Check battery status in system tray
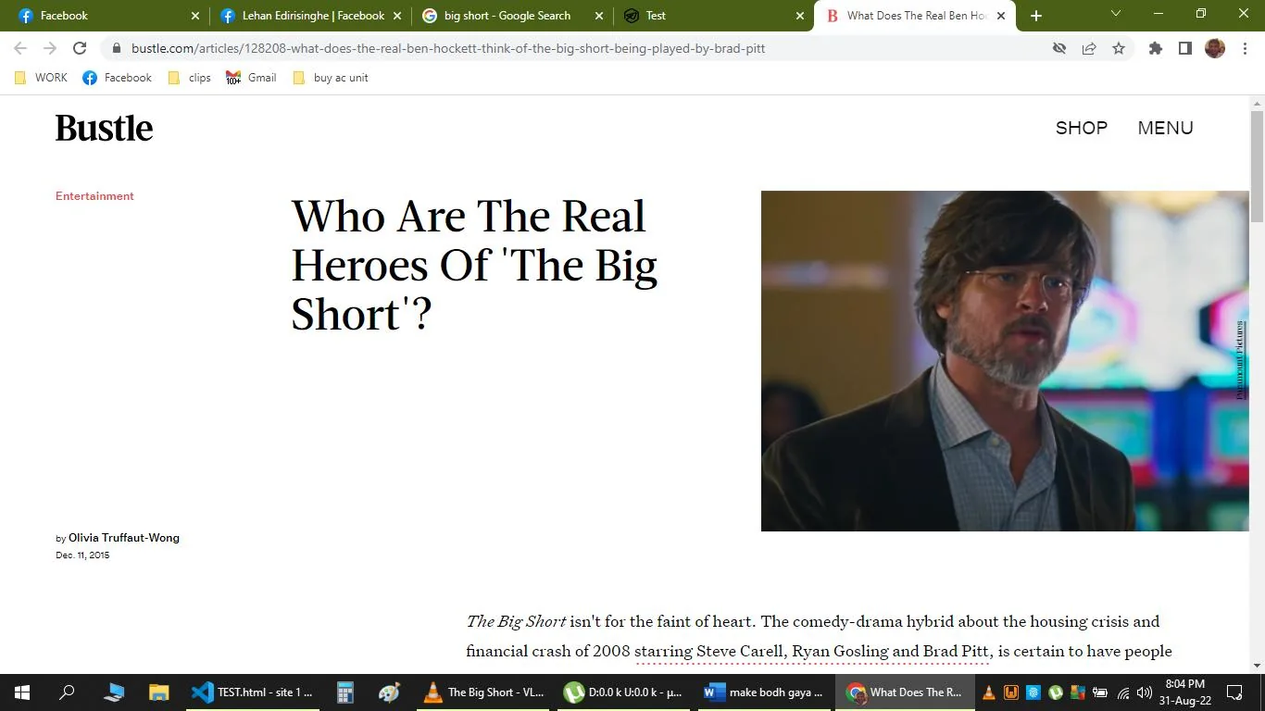Screen dimensions: 1265x711 tap(1100, 692)
